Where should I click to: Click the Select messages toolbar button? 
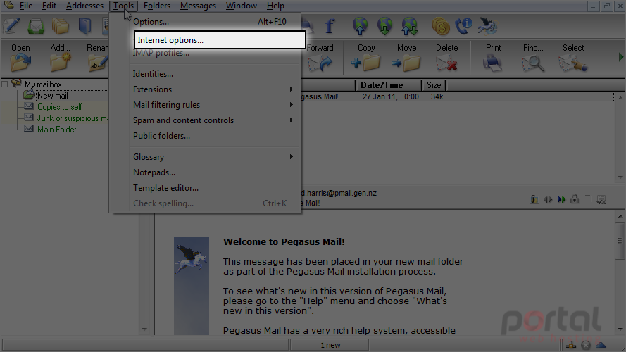[x=573, y=58]
